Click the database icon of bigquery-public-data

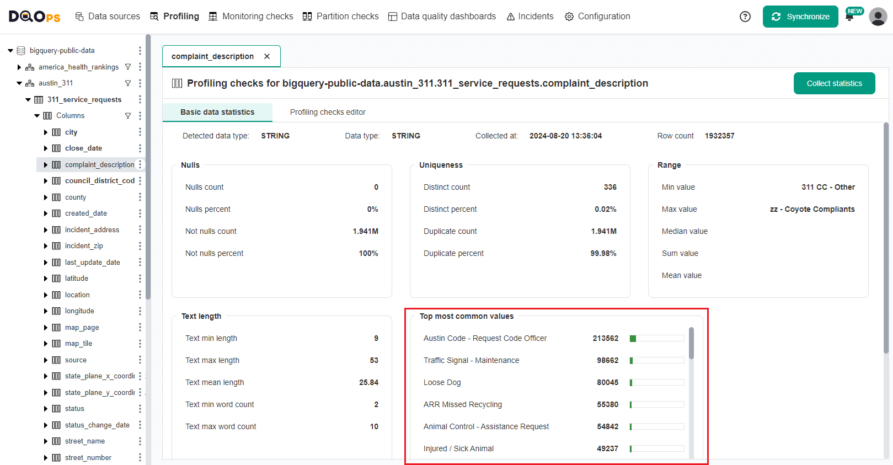(x=21, y=51)
